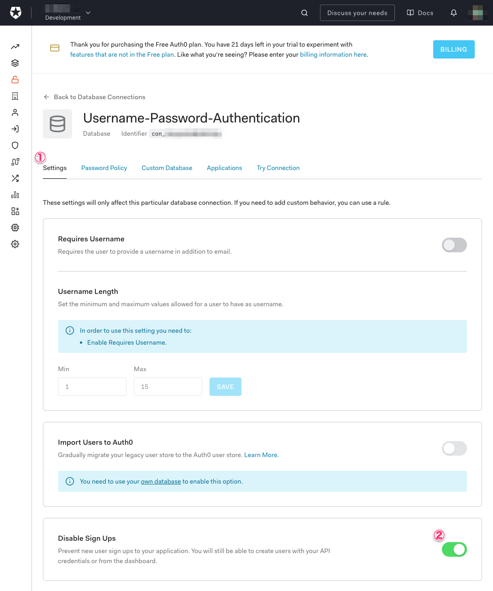Open the Custom Database tab
Viewport: 493px width, 591px height.
tap(167, 168)
